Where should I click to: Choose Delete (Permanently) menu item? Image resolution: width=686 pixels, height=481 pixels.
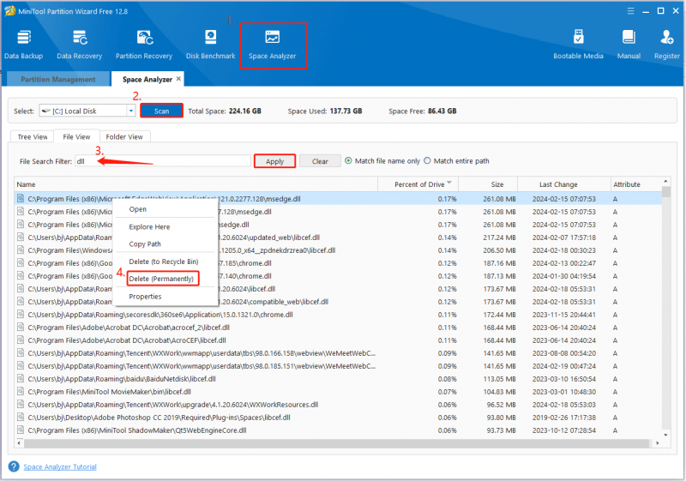click(163, 279)
